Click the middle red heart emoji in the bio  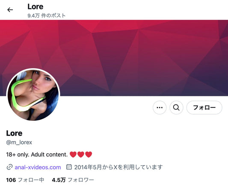click(x=81, y=155)
